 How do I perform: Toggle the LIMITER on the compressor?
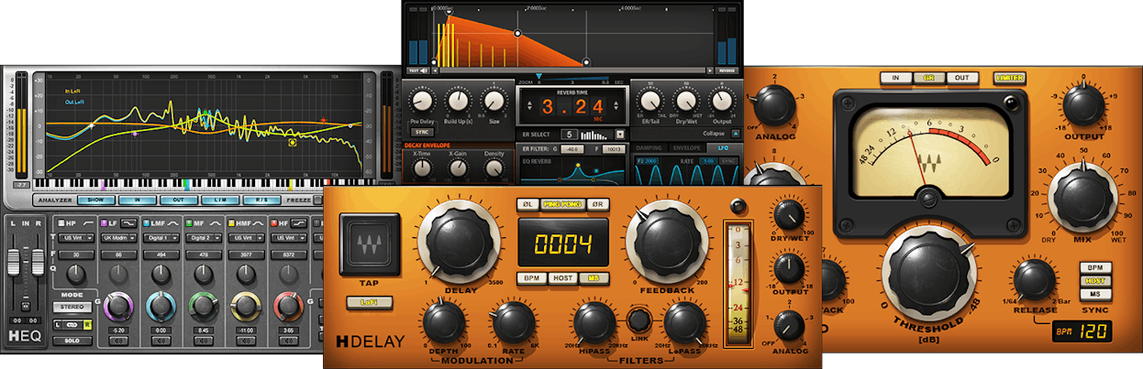click(1009, 78)
